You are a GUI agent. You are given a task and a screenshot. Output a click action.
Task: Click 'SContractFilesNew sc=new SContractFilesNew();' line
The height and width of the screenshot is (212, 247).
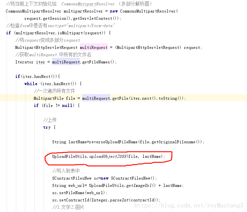point(104,178)
